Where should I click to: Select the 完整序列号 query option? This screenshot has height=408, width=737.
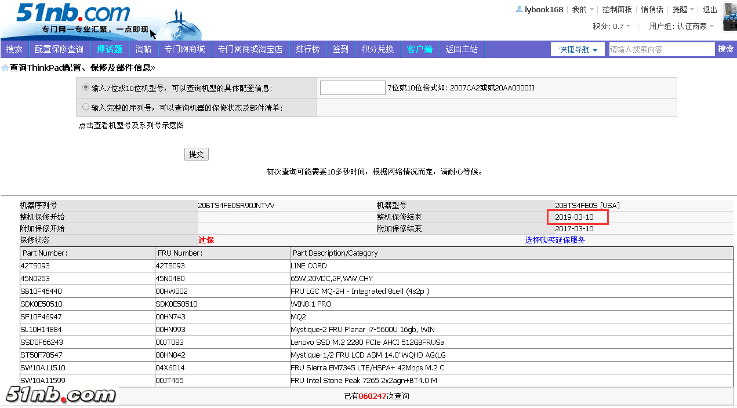coord(86,107)
